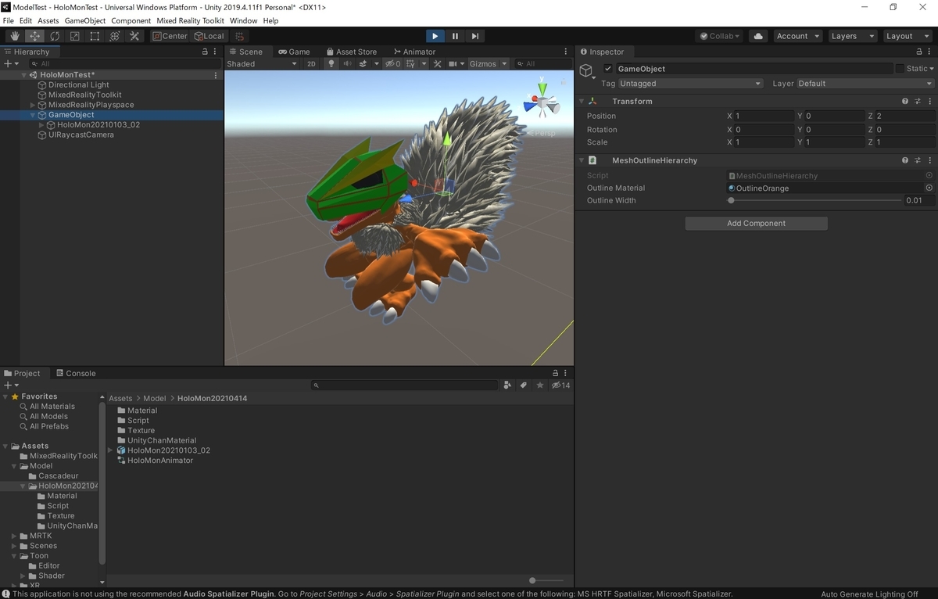
Task: Open the Window menu
Action: point(243,21)
